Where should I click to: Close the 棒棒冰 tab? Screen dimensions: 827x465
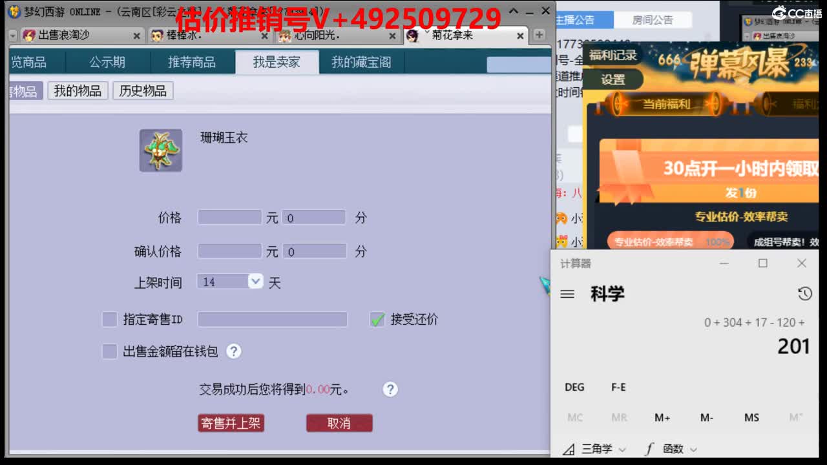pyautogui.click(x=264, y=36)
